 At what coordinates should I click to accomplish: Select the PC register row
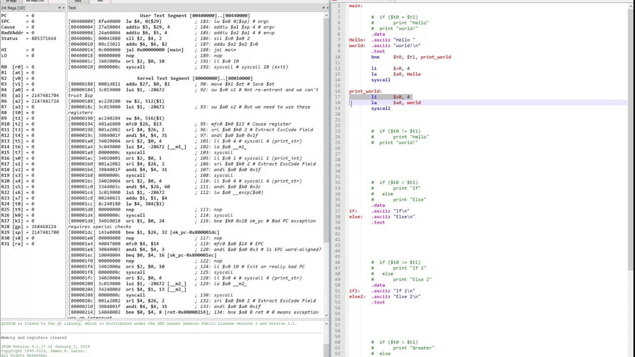(18, 15)
